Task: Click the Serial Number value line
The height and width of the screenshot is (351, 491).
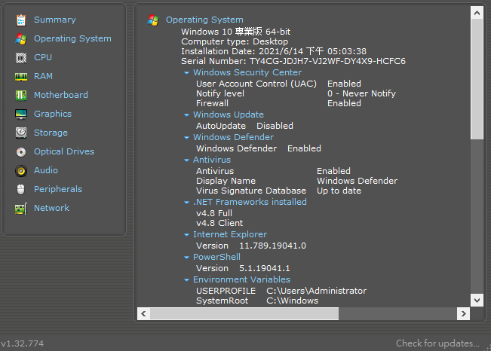Action: [293, 61]
